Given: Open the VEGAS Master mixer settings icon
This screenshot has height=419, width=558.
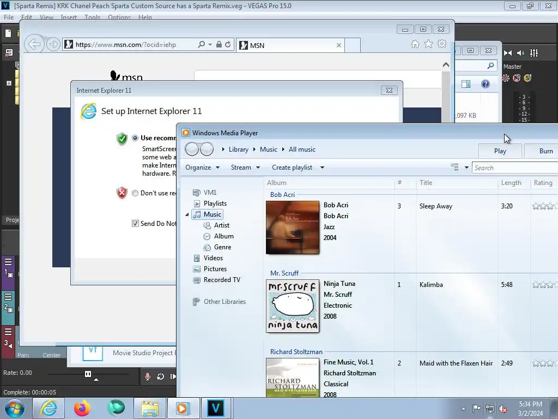Looking at the screenshot, I should pos(534,53).
